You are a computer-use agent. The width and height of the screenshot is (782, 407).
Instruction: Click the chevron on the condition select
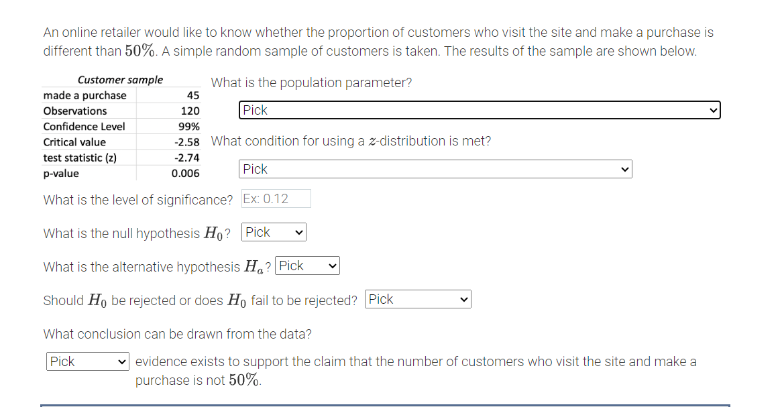click(x=624, y=169)
